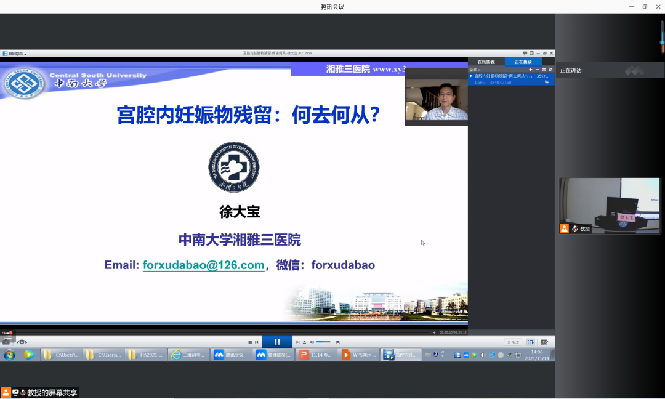Screen dimensions: 665x399
Task: Open the Windows Start button
Action: point(9,355)
